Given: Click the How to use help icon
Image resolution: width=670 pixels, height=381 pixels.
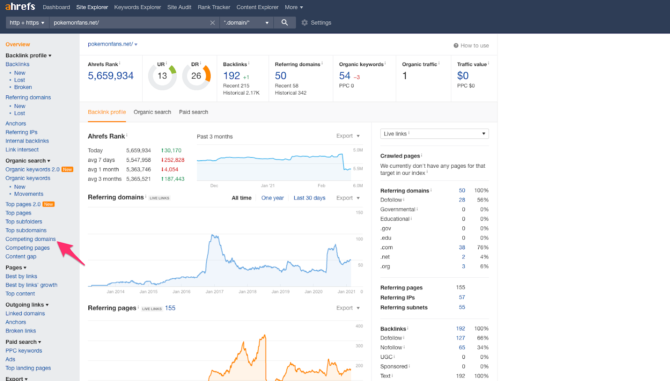Looking at the screenshot, I should click(x=456, y=46).
